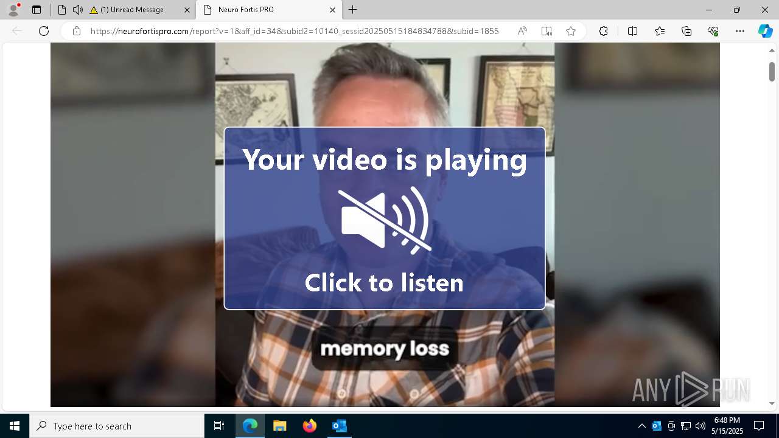This screenshot has width=779, height=438.
Task: Open File Explorer from taskbar
Action: click(279, 426)
